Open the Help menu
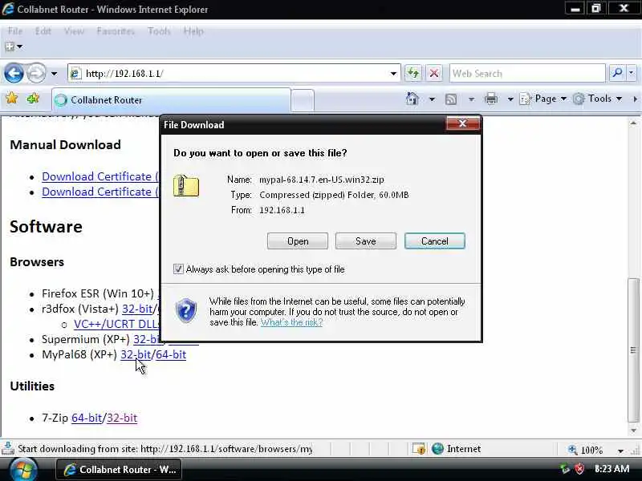 point(193,31)
